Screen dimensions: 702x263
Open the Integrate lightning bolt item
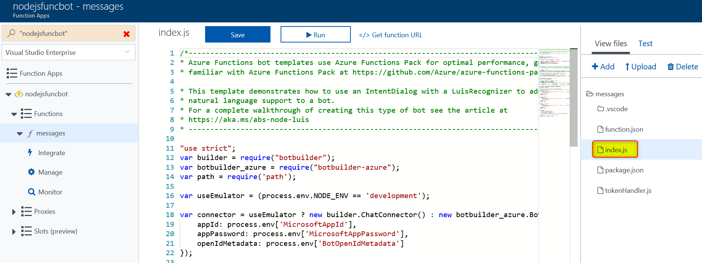point(30,153)
